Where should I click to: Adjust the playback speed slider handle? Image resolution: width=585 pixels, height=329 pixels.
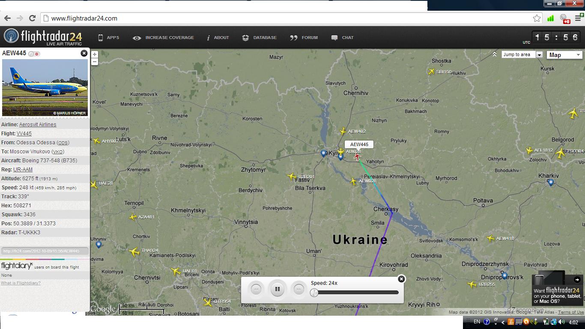coord(314,293)
